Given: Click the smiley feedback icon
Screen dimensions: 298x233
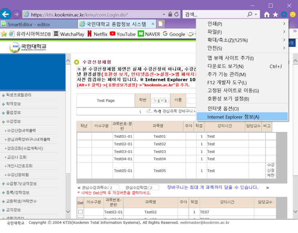Looking at the screenshot, I should (x=293, y=14).
